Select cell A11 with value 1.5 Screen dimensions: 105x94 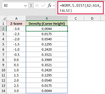[x=16, y=75]
